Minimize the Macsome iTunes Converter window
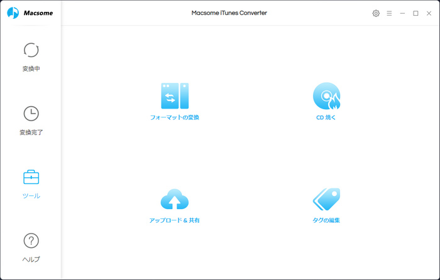Screen dimensions: 440x280 (x=402, y=13)
